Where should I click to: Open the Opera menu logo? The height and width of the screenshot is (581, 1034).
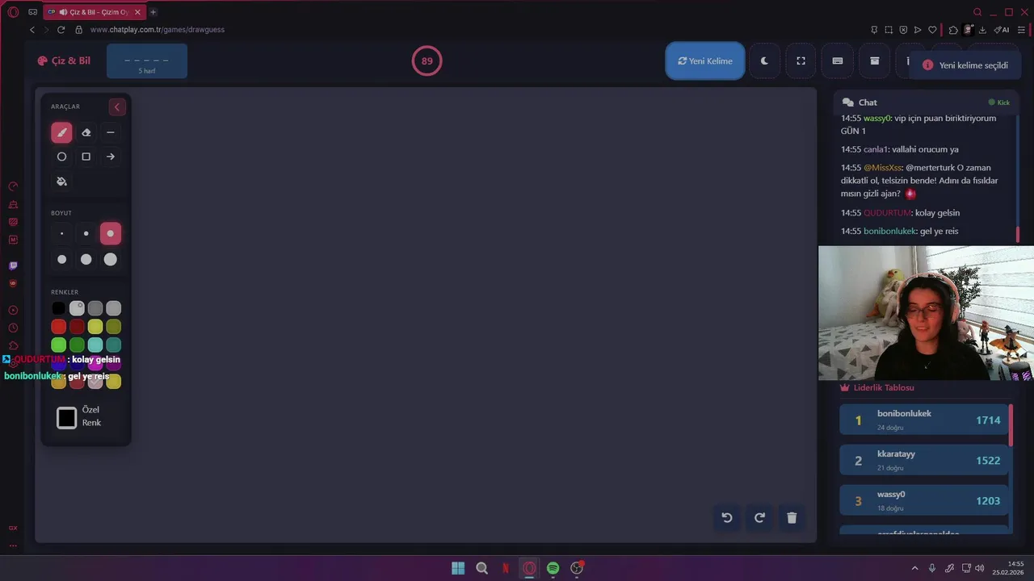coord(13,12)
